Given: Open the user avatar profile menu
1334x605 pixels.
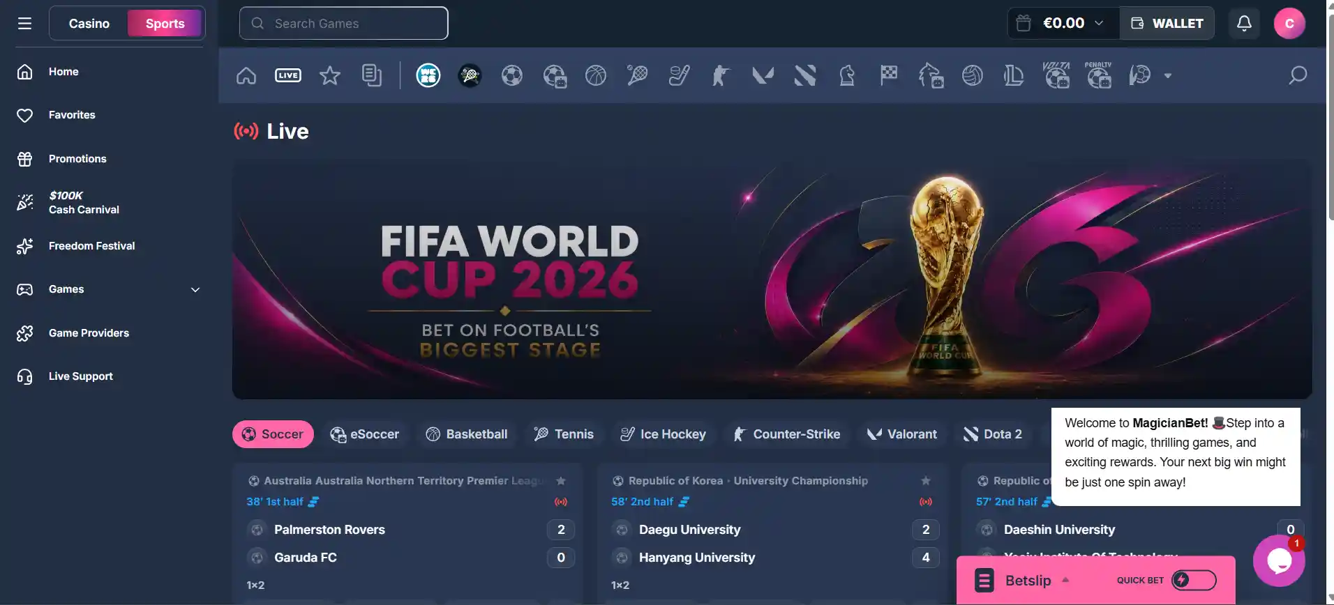Looking at the screenshot, I should [x=1289, y=24].
